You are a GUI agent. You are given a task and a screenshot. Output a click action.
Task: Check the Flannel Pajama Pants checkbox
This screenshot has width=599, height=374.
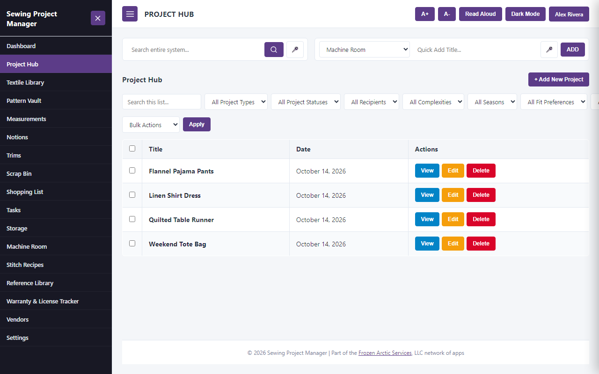coord(132,171)
